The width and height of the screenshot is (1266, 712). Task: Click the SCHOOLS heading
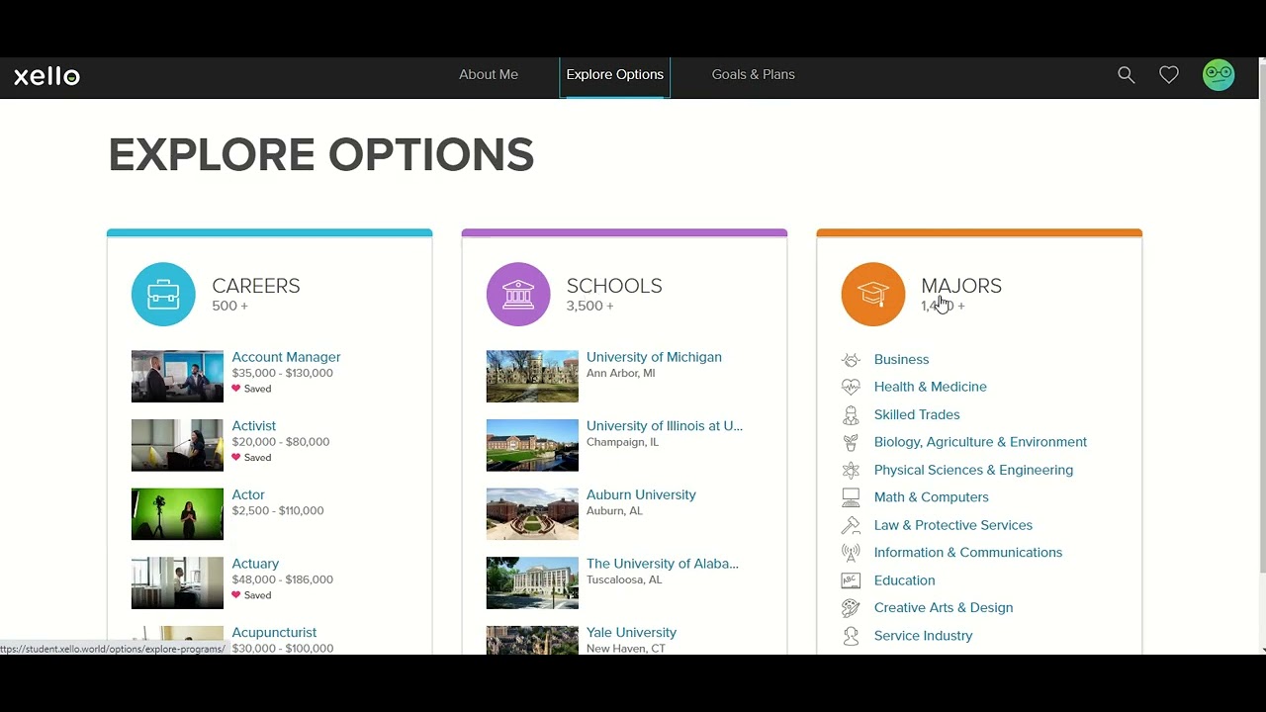point(614,286)
